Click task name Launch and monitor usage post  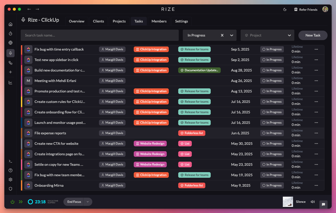[60, 123]
